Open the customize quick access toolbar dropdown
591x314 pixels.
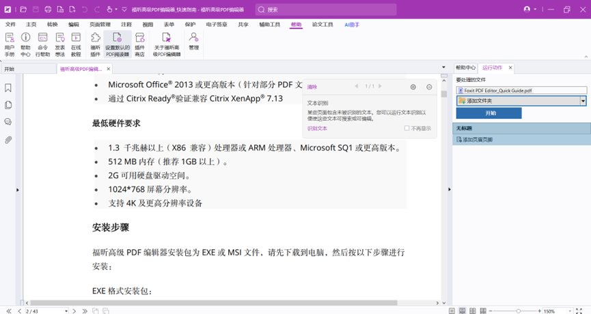124,10
